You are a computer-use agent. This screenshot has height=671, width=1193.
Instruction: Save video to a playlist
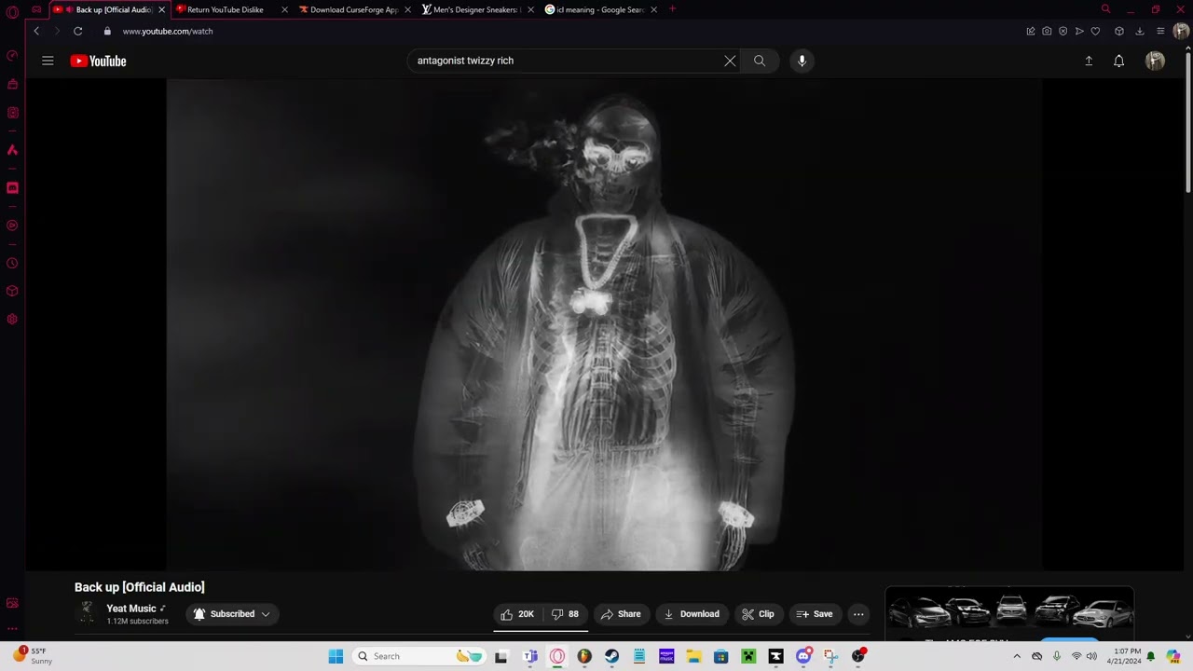click(815, 614)
